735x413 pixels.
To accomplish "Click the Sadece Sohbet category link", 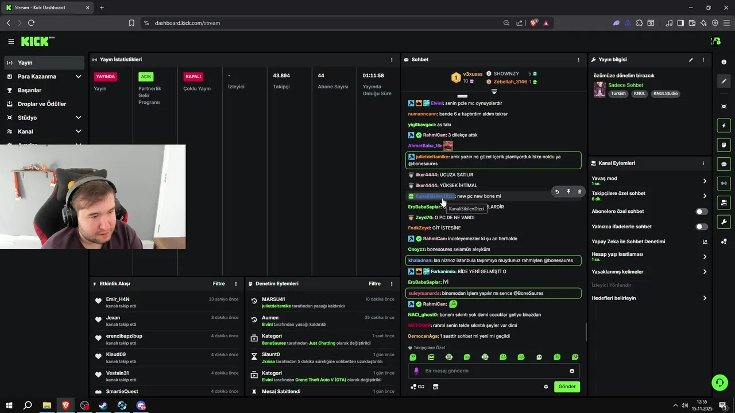I will tap(625, 85).
